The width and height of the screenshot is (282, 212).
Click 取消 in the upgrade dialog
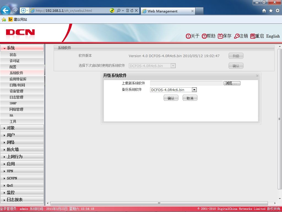coord(190,98)
